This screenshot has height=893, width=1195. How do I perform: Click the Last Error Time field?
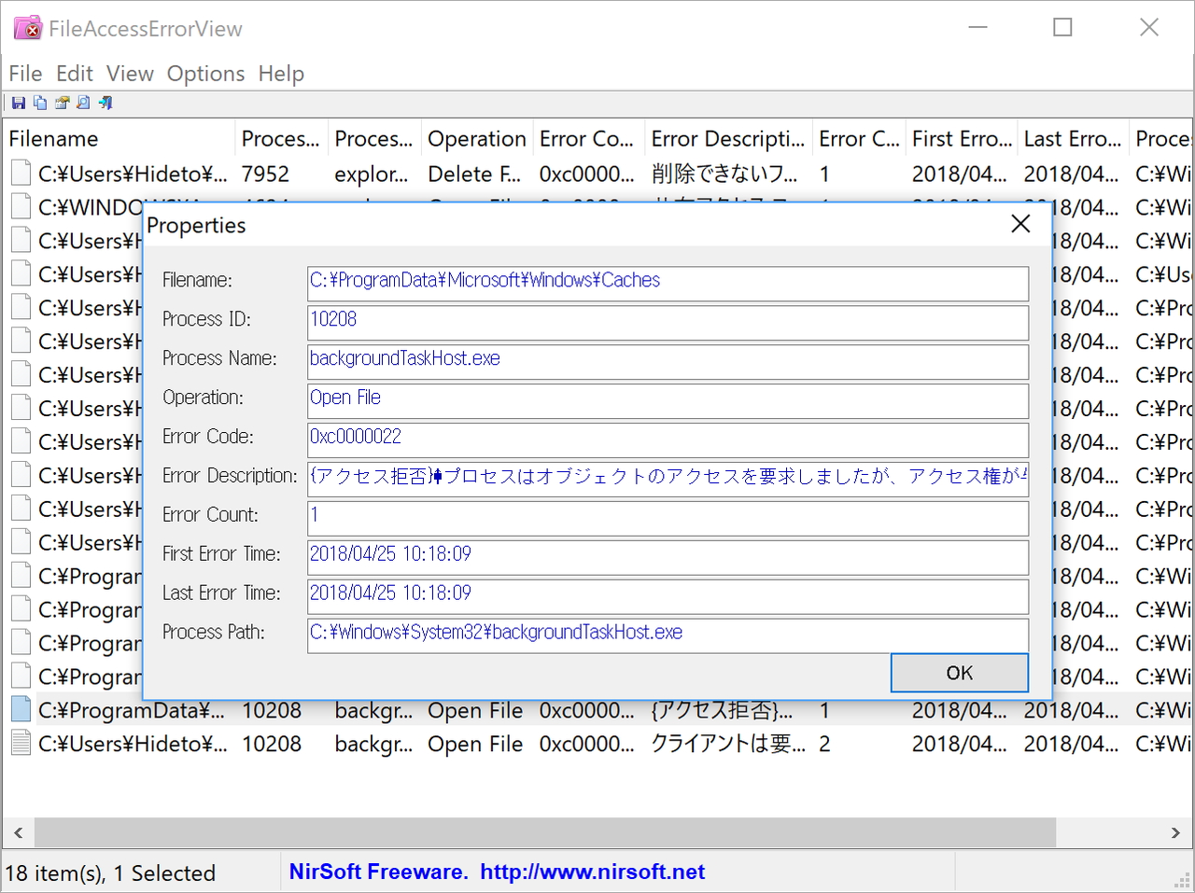pyautogui.click(x=668, y=597)
